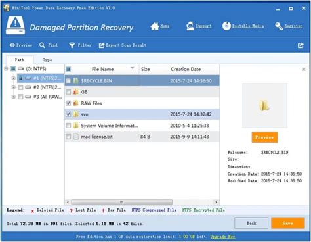Click the G: NTFS drive icon

[x=21, y=69]
